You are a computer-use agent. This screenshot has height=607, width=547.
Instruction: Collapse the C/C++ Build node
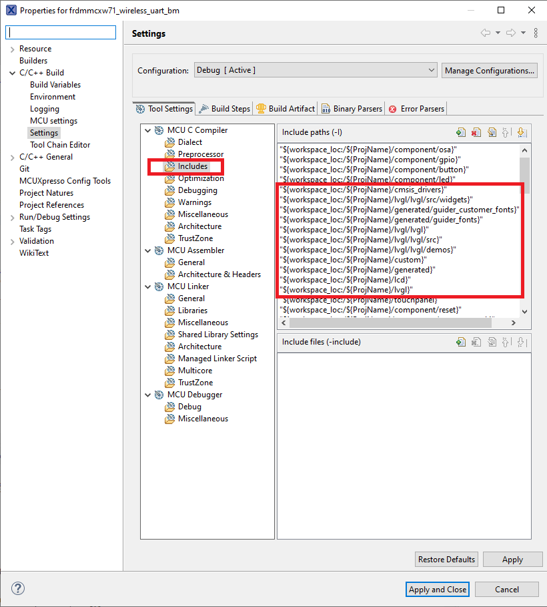pos(12,73)
